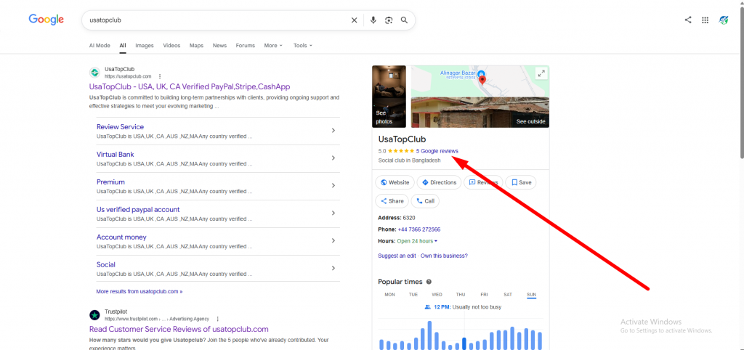Open the More dropdown
The width and height of the screenshot is (744, 350).
tap(273, 46)
